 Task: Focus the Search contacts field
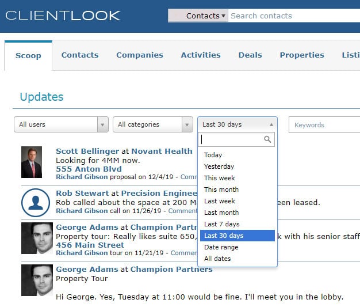coord(294,16)
